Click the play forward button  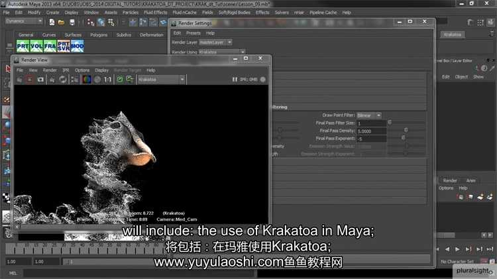457,250
